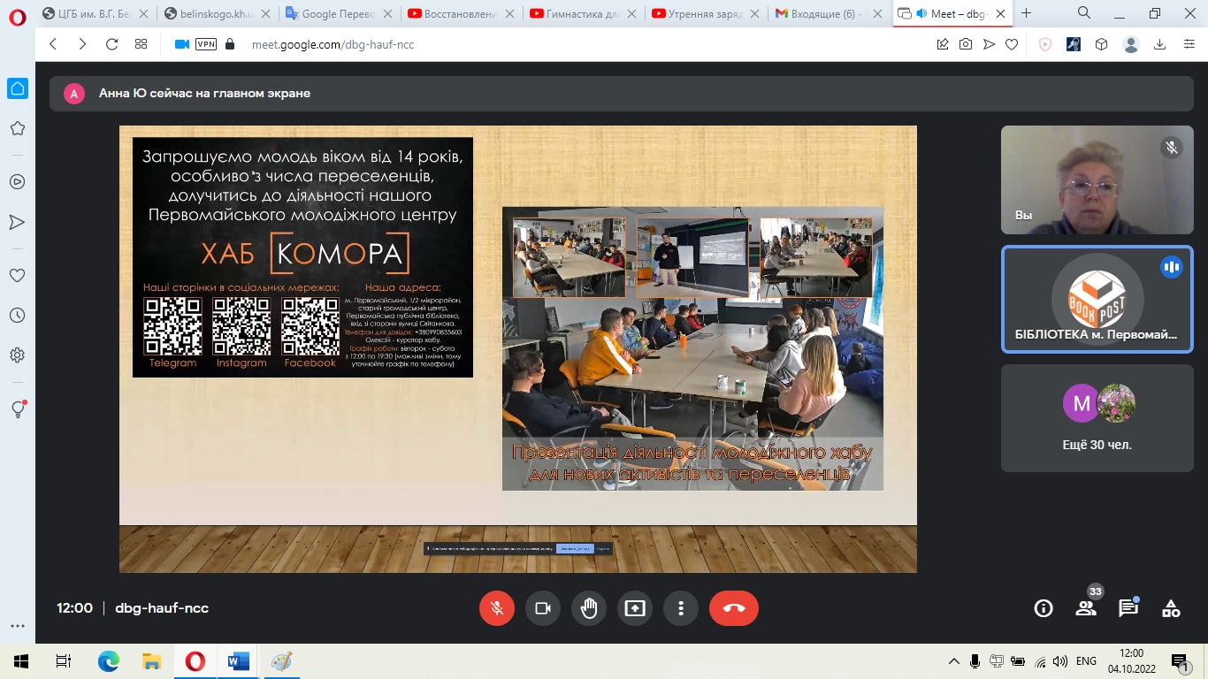Click the ENG language indicator in taskbar
Viewport: 1208px width, 679px height.
click(x=1086, y=661)
